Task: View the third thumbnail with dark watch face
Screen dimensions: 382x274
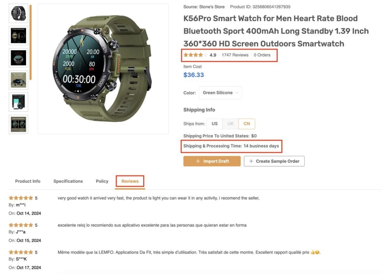Action: click(x=18, y=58)
